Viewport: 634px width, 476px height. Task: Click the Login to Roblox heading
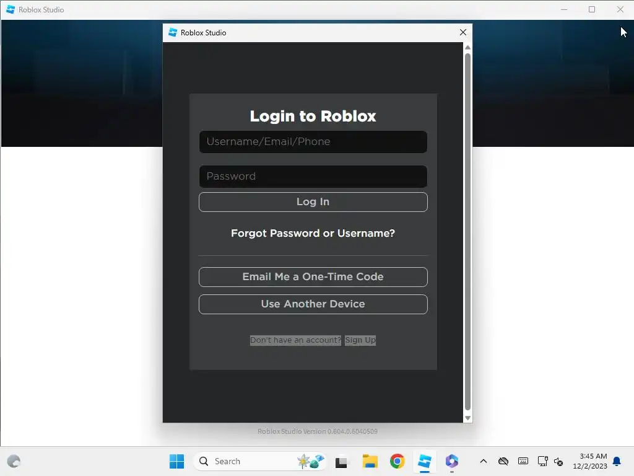[x=313, y=116]
